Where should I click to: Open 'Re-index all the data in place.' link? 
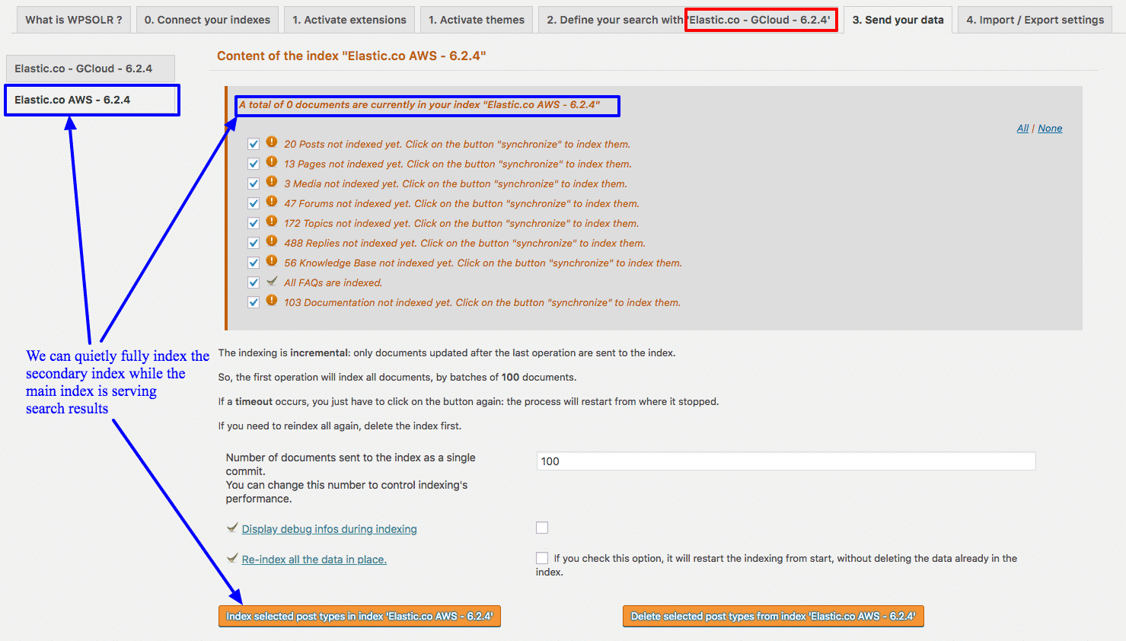314,560
